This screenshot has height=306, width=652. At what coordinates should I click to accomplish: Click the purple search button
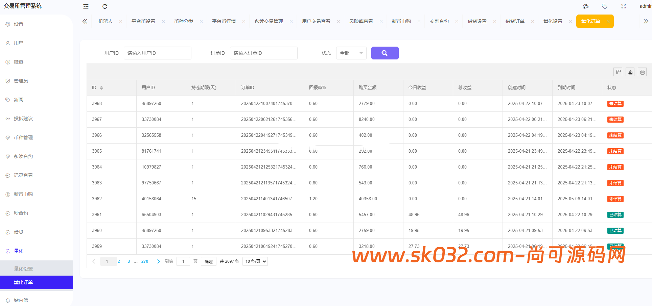(385, 53)
